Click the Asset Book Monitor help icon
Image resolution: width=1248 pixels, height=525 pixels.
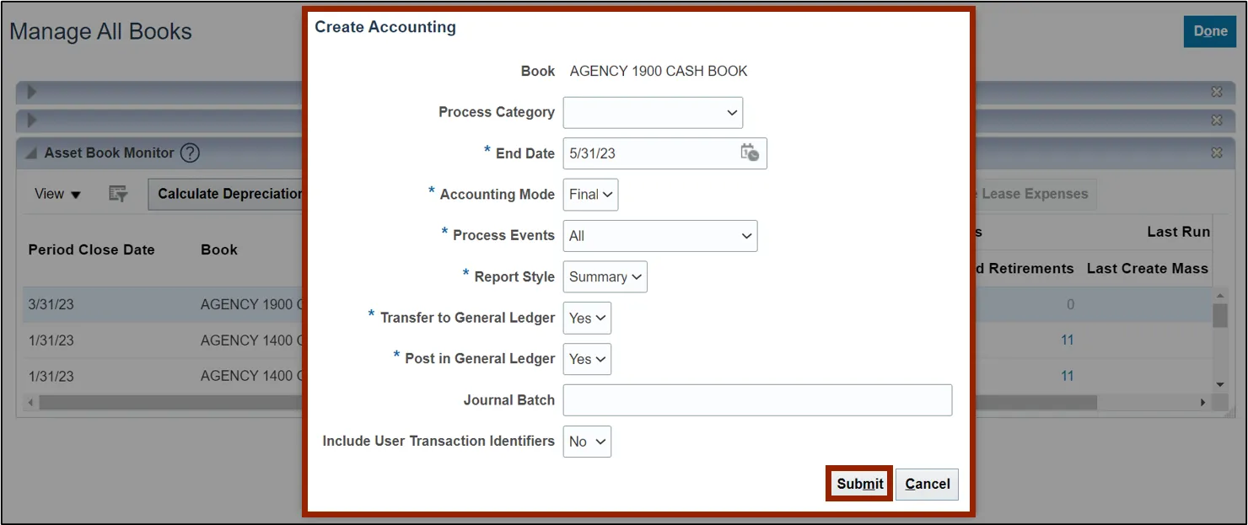click(191, 153)
